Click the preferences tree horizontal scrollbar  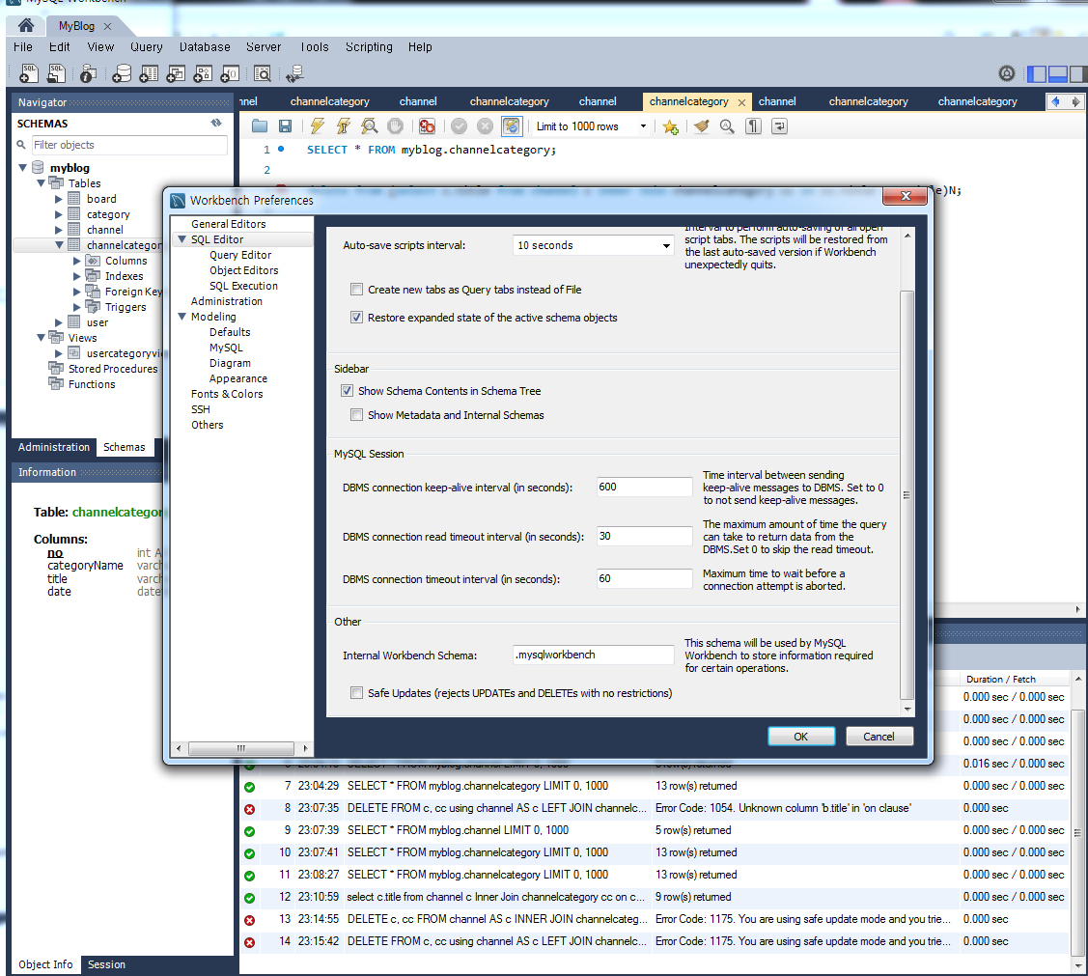240,748
